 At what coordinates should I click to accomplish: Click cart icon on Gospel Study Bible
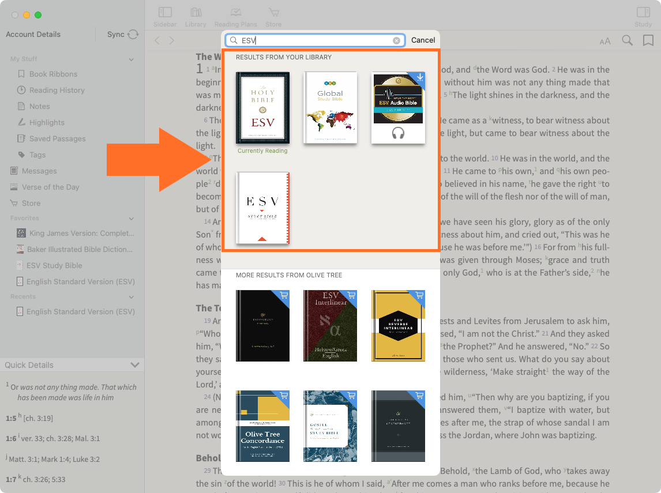pyautogui.click(x=352, y=395)
